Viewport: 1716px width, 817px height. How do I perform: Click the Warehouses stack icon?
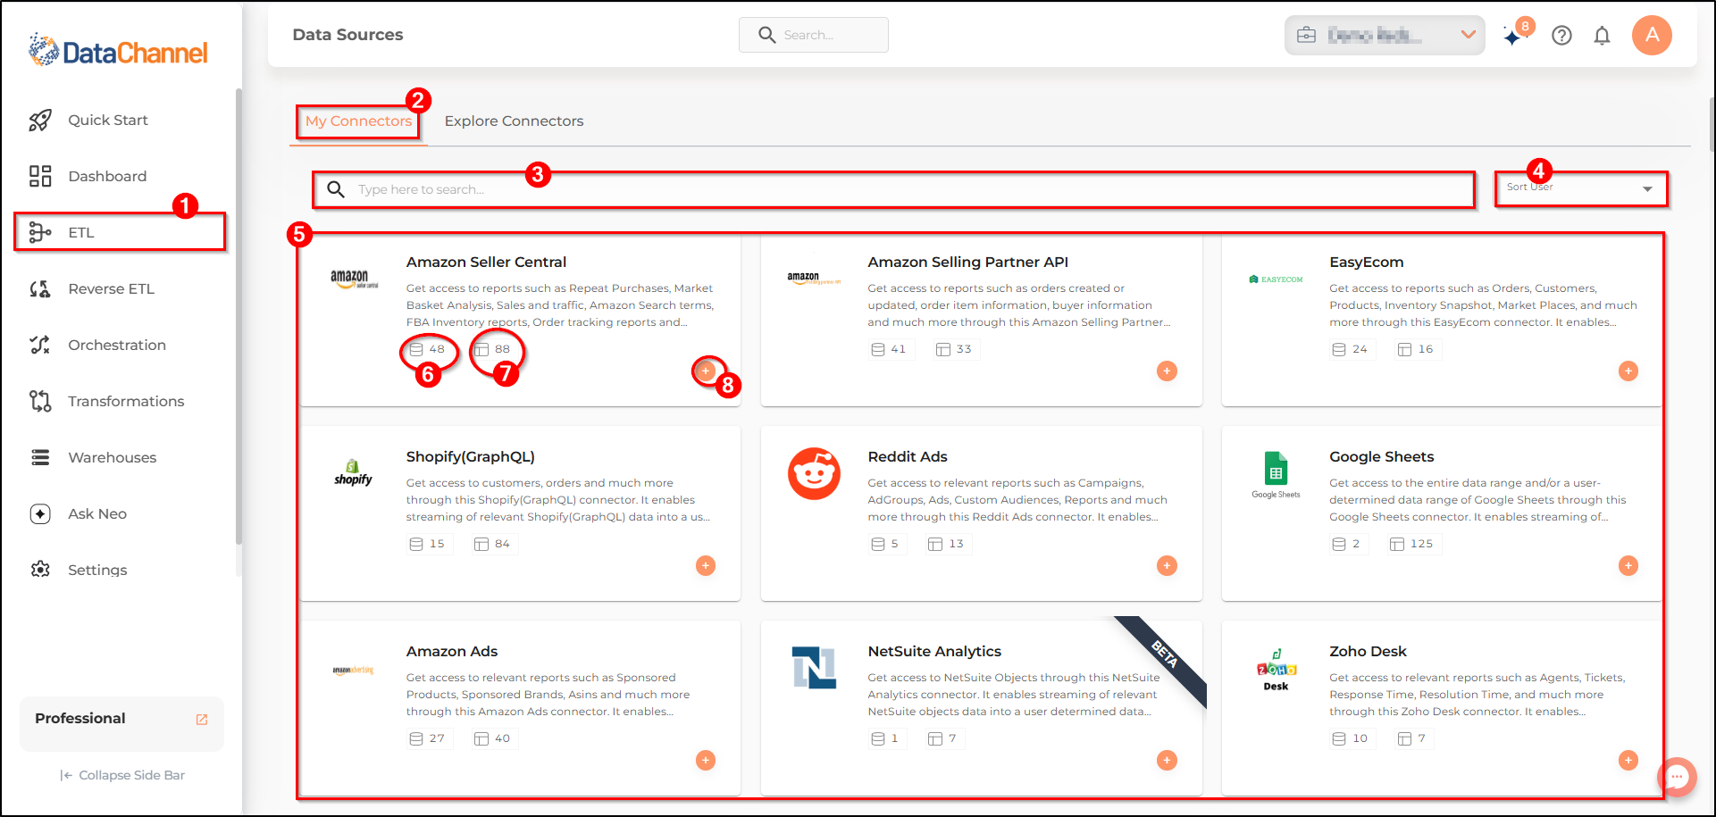pyautogui.click(x=40, y=457)
